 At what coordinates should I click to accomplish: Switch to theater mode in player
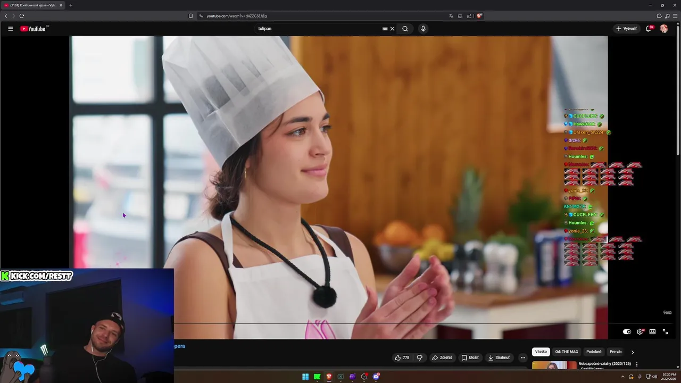coord(652,331)
